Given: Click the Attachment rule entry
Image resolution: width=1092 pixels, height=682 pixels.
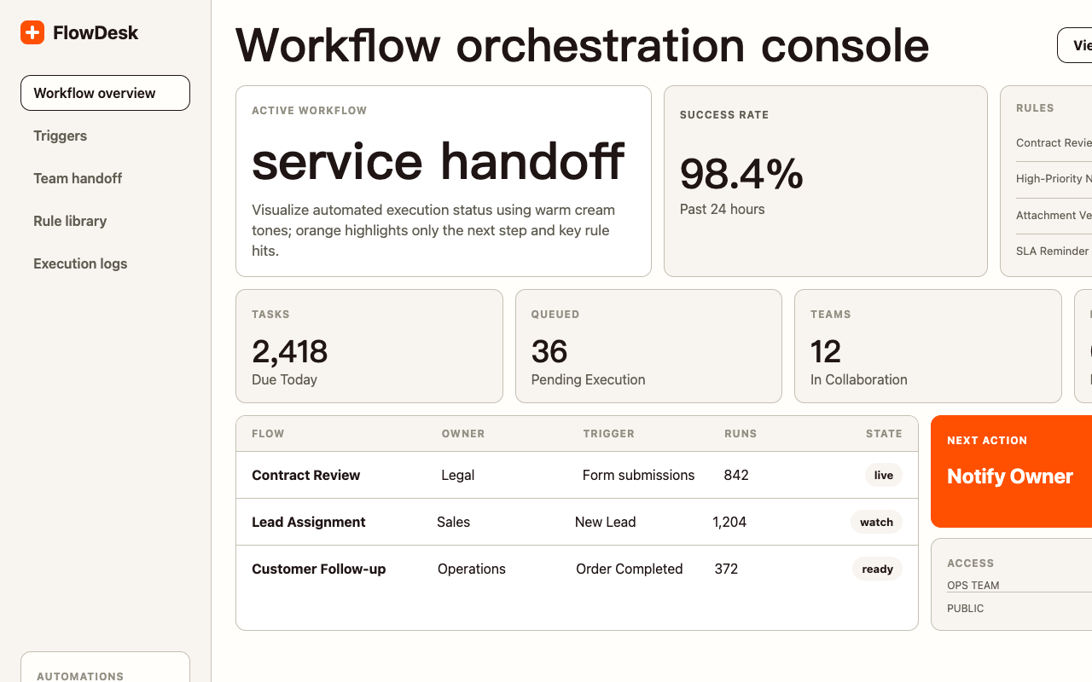Looking at the screenshot, I should click(x=1054, y=216).
